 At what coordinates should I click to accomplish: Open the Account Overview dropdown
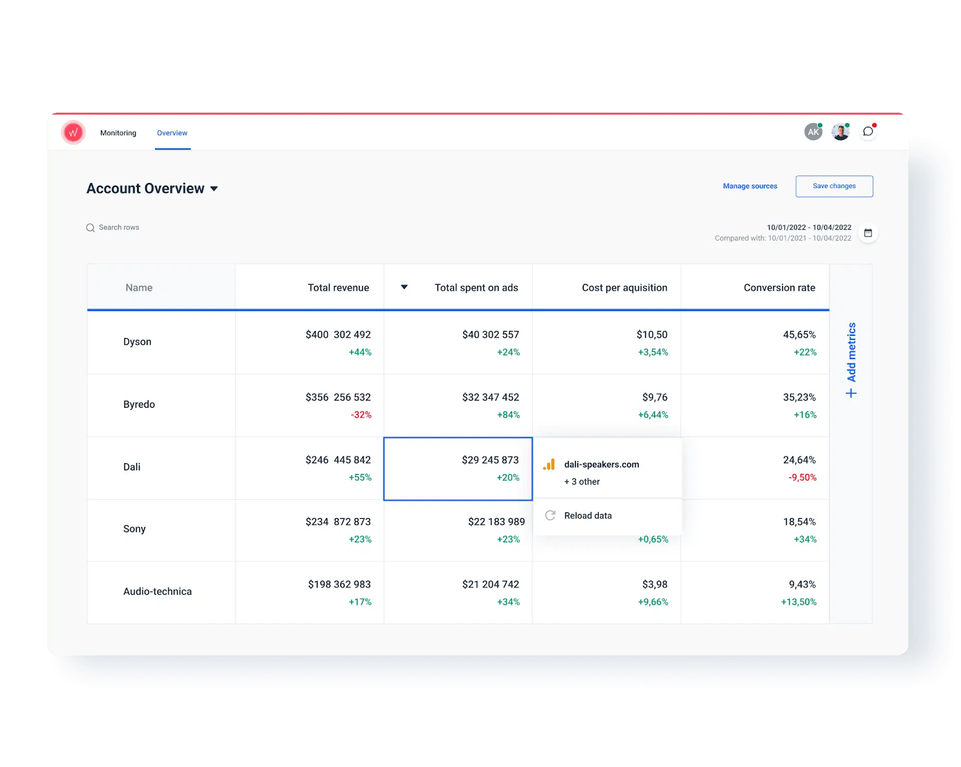coord(214,188)
